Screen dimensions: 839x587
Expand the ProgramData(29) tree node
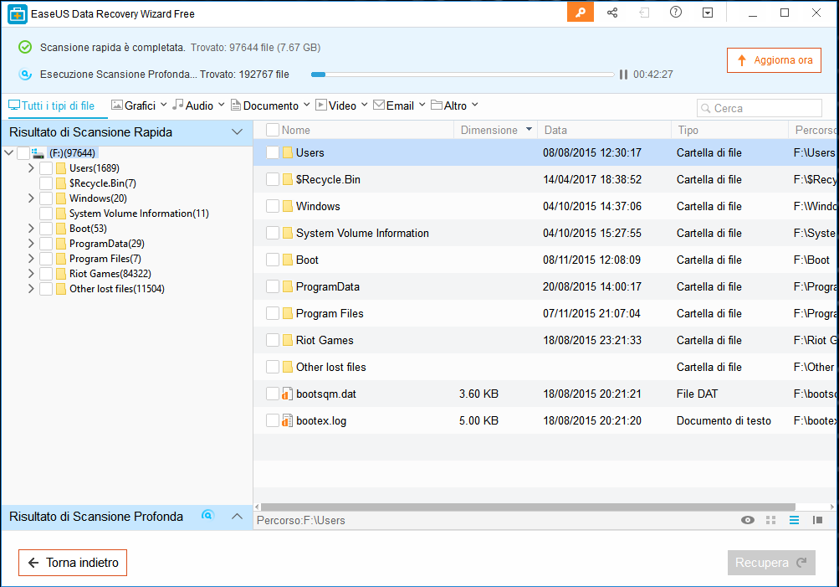31,244
